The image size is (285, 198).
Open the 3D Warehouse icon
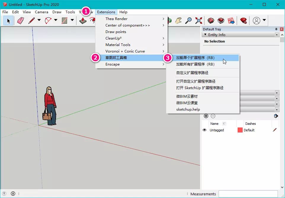pyautogui.click(x=211, y=21)
